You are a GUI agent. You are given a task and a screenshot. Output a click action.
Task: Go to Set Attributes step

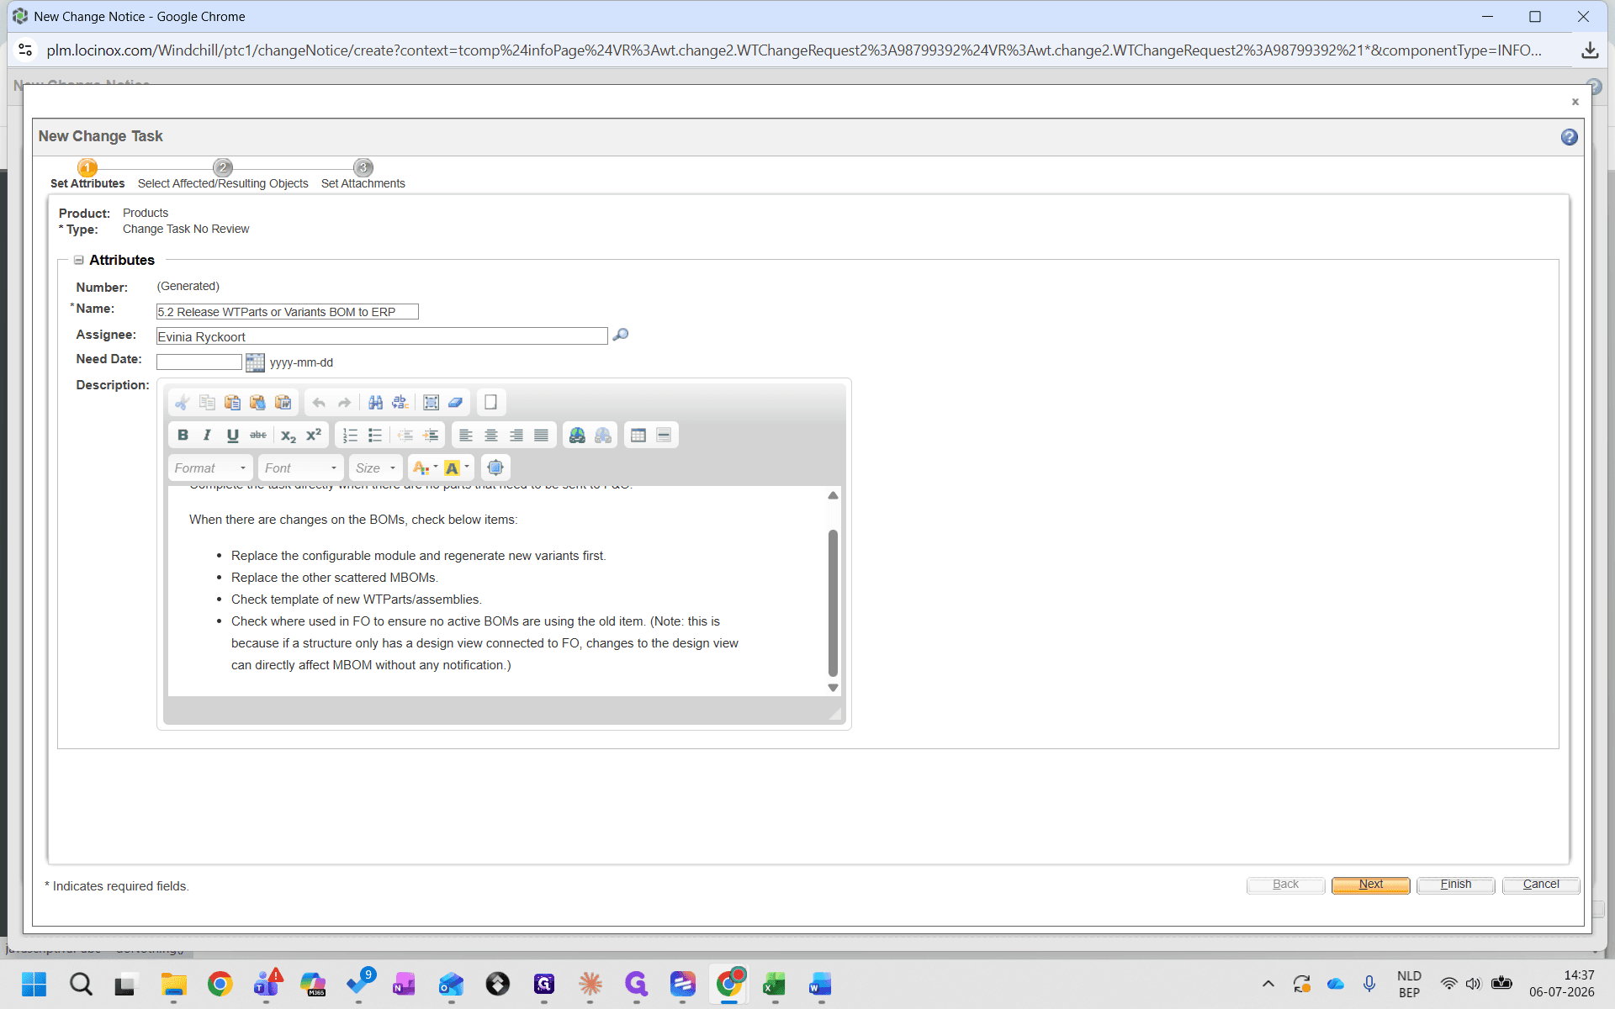(87, 176)
